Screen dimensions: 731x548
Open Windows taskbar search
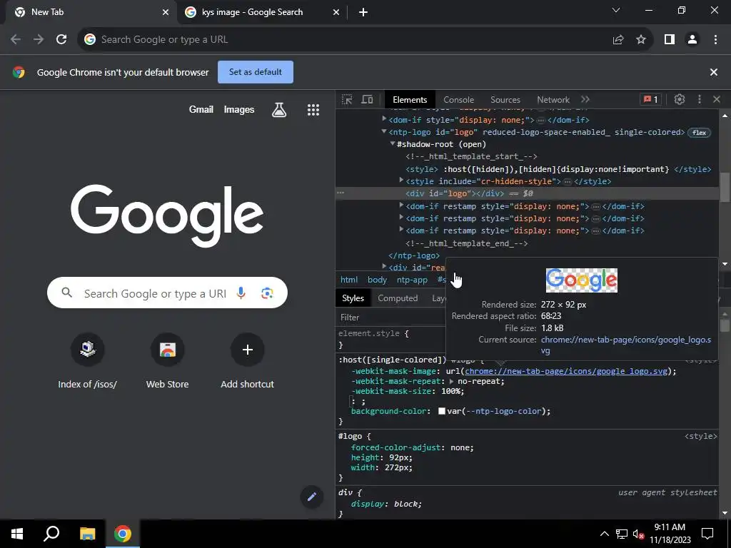pyautogui.click(x=51, y=534)
